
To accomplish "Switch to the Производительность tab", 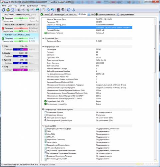I will coord(105,14).
